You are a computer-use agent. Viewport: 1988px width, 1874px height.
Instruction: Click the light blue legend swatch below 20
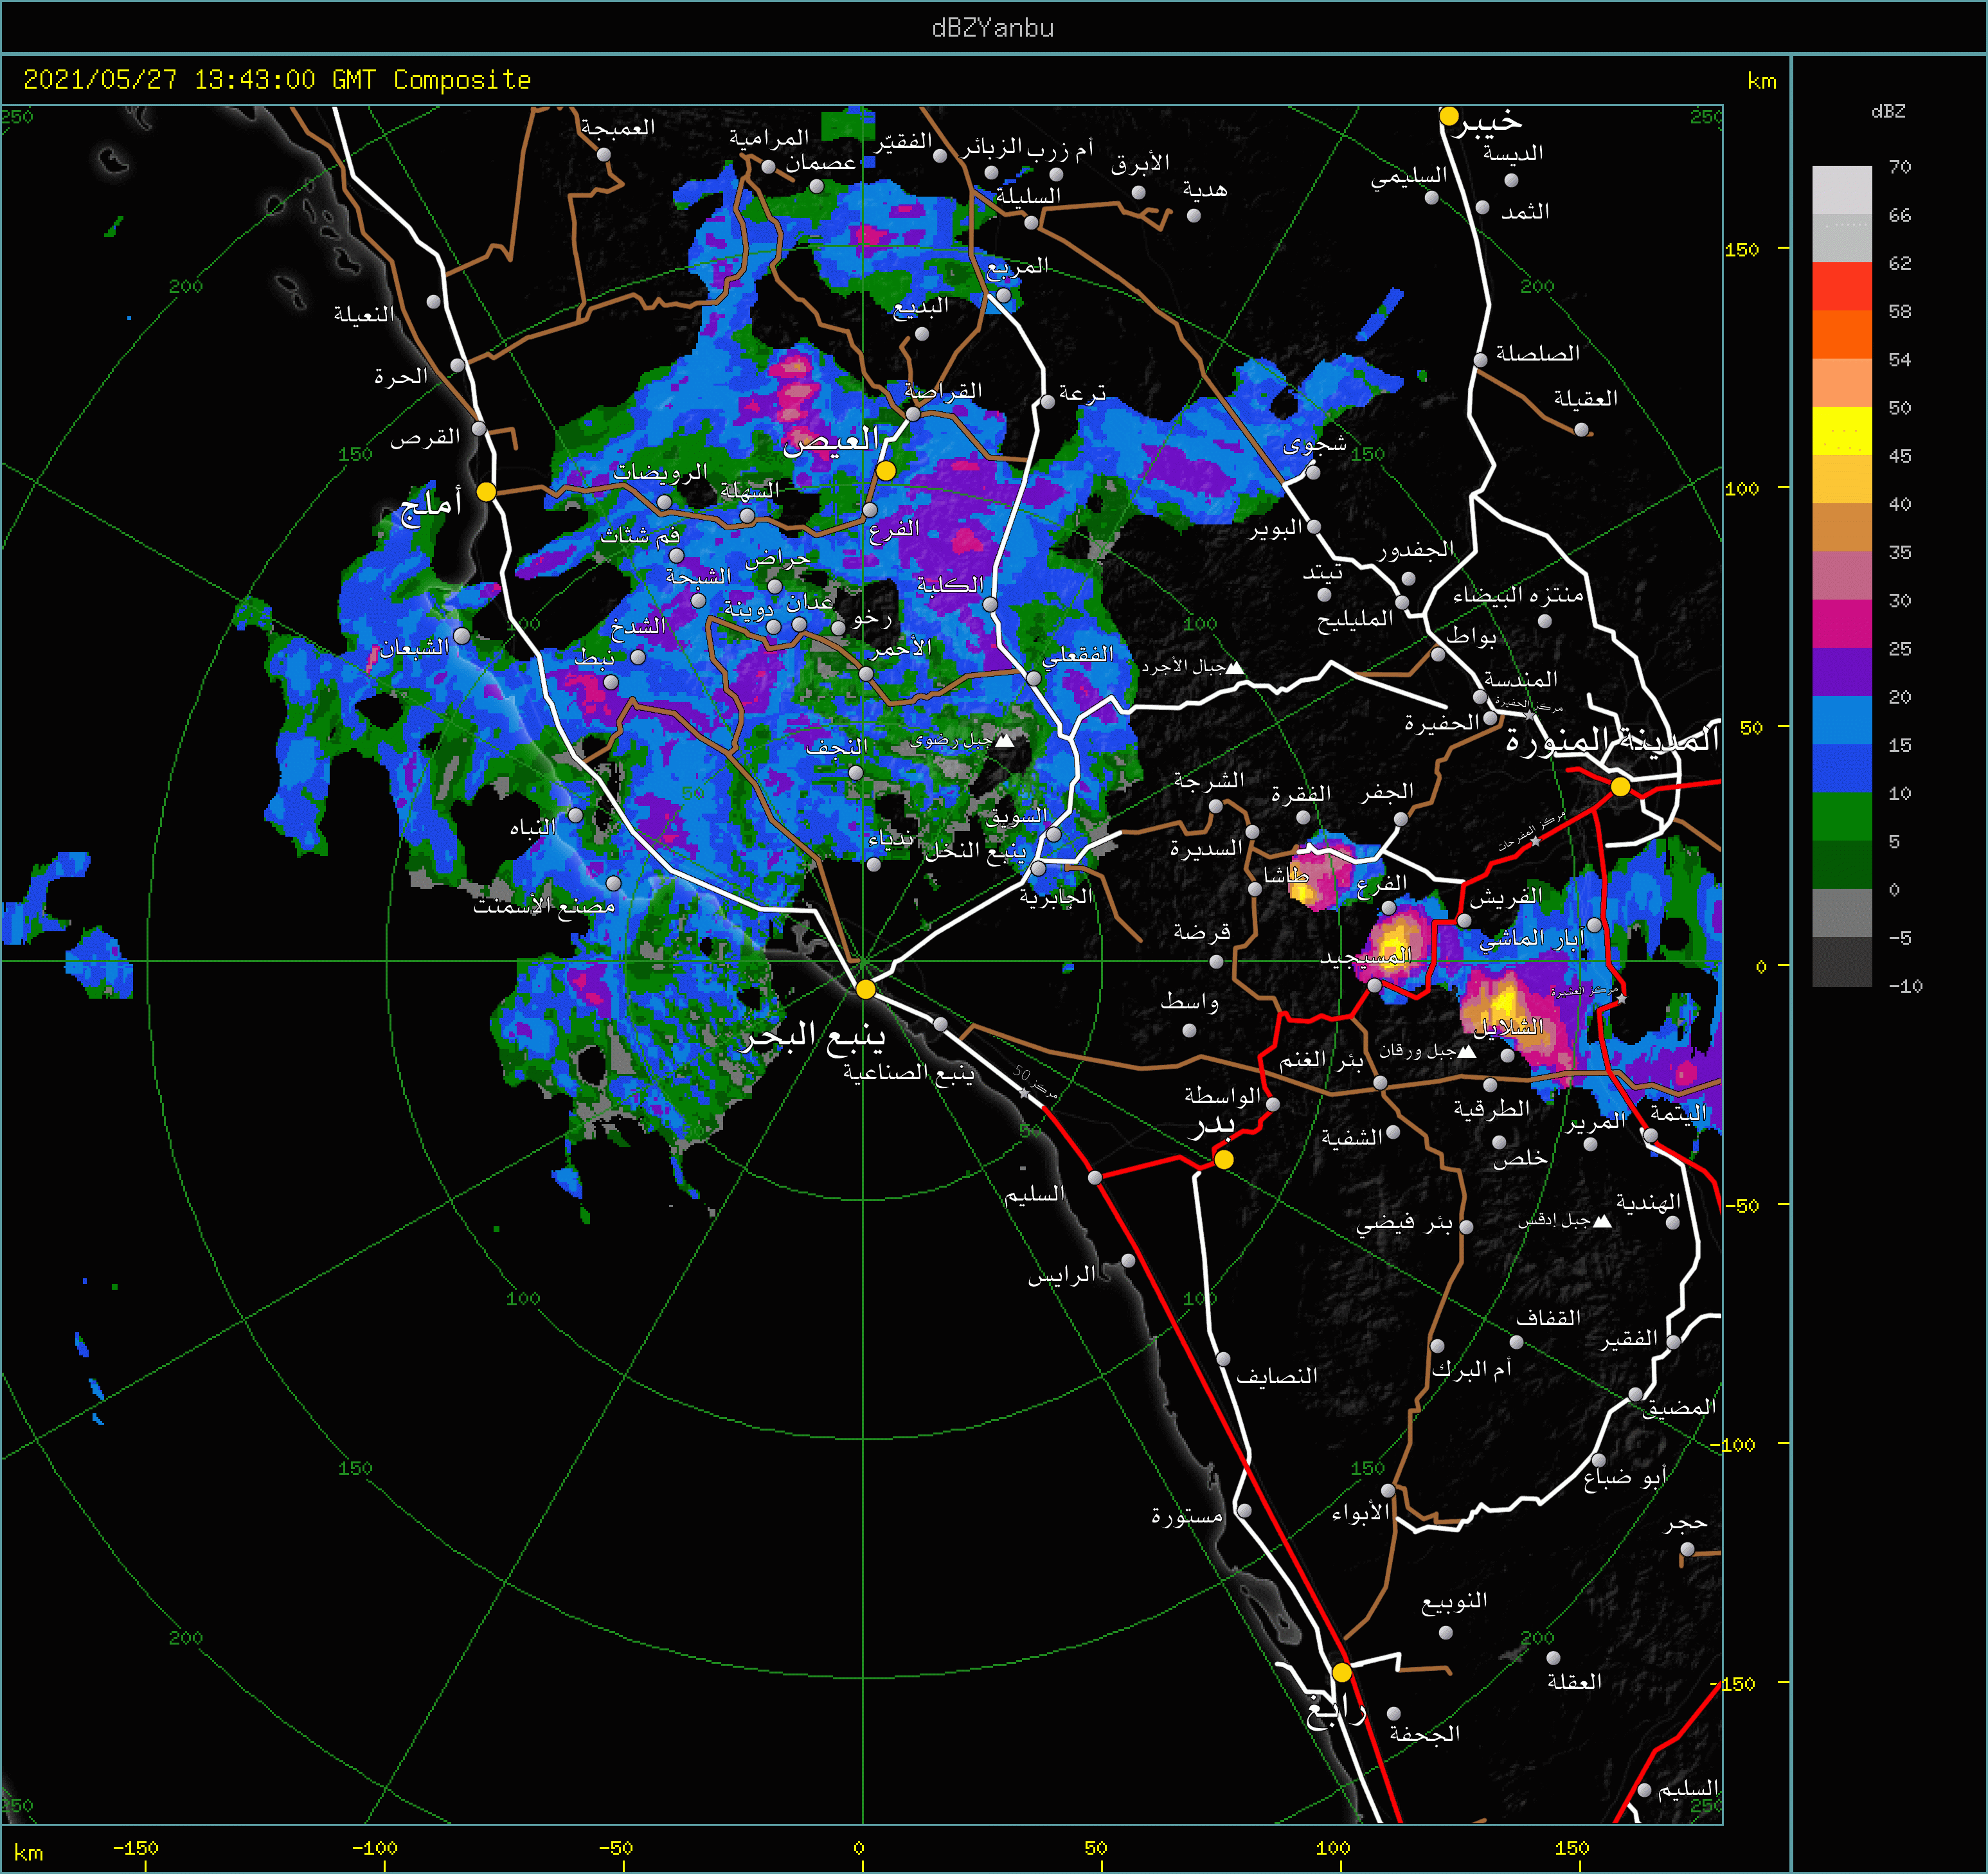coord(1842,720)
